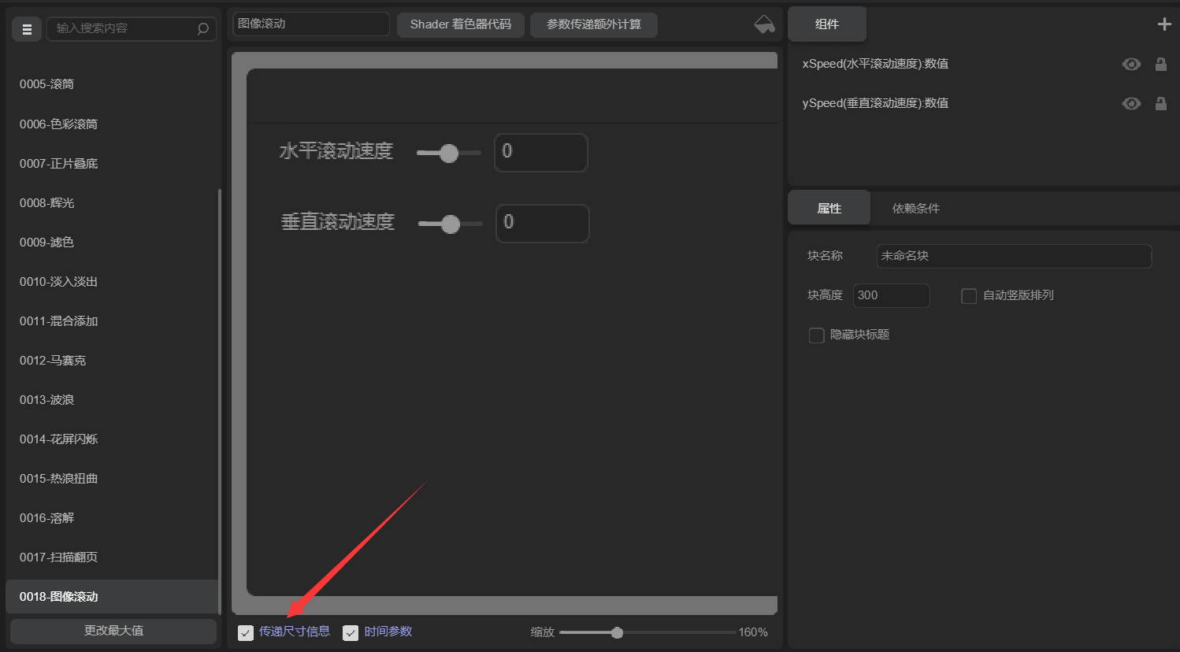Click the paint bucket fill icon
The image size is (1180, 652).
pos(764,24)
